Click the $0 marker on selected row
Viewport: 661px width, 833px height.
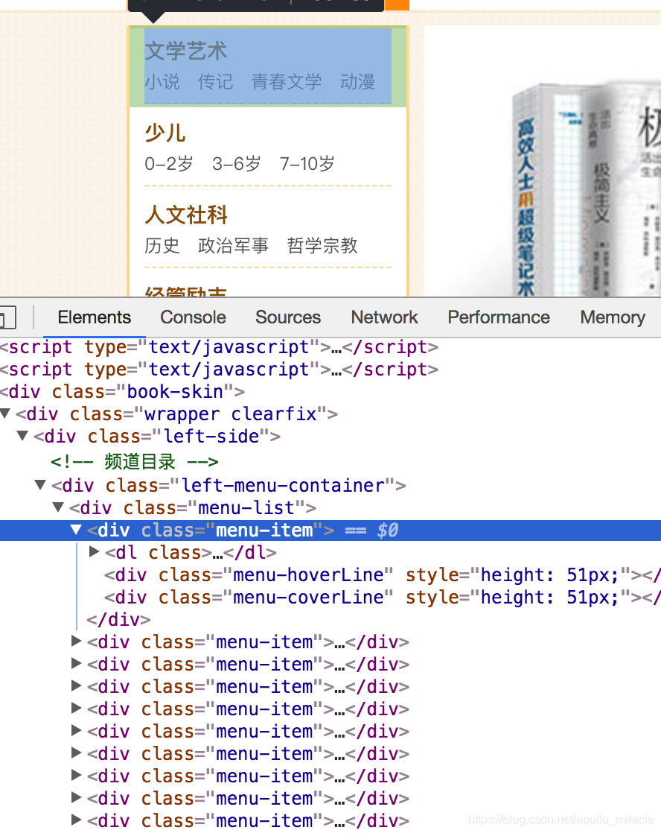point(388,530)
